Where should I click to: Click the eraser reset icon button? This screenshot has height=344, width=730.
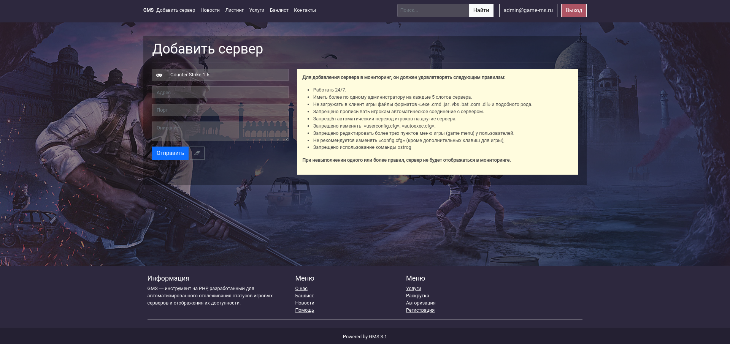click(197, 153)
